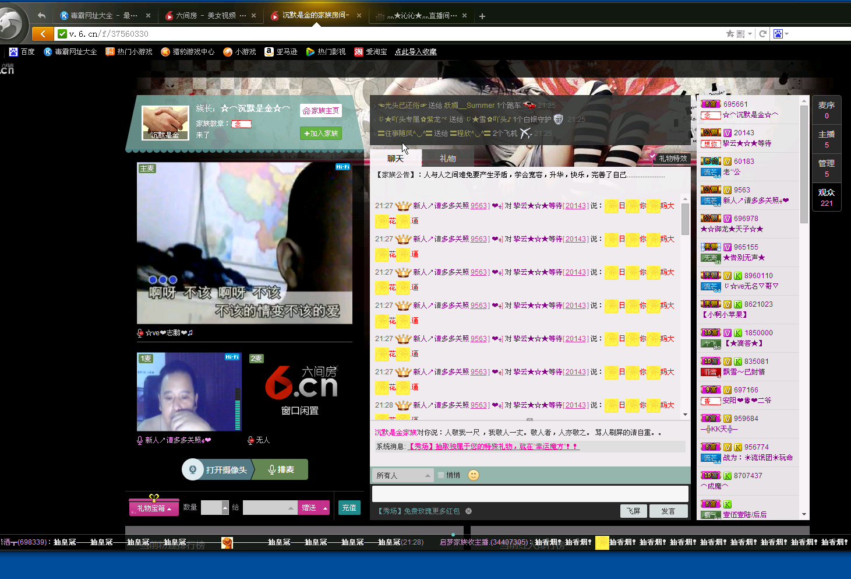Screen dimensions: 851x579
Task: Click the site .cn logo
Action: point(7,69)
